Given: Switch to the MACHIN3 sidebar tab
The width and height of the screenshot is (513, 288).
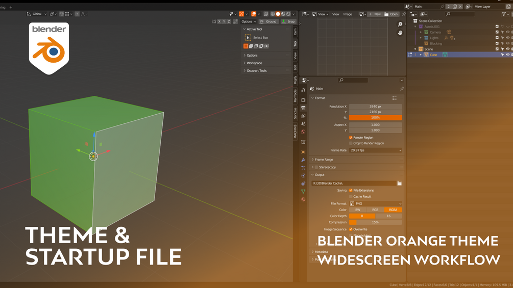Looking at the screenshot, I should 295,132.
